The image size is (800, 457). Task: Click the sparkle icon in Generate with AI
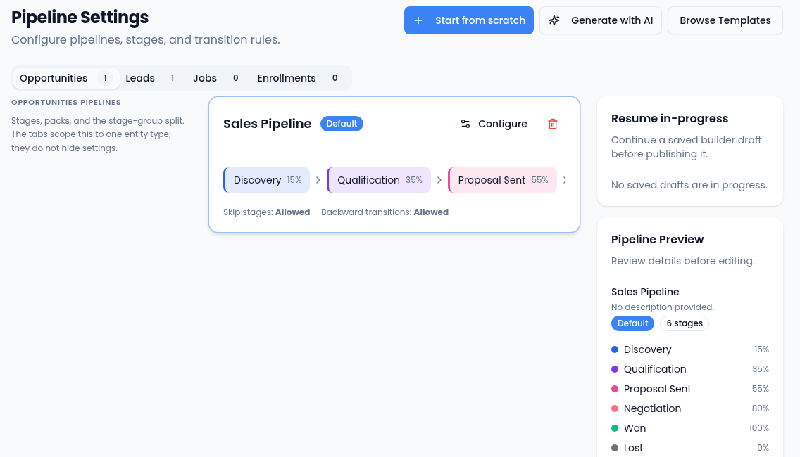(x=554, y=20)
